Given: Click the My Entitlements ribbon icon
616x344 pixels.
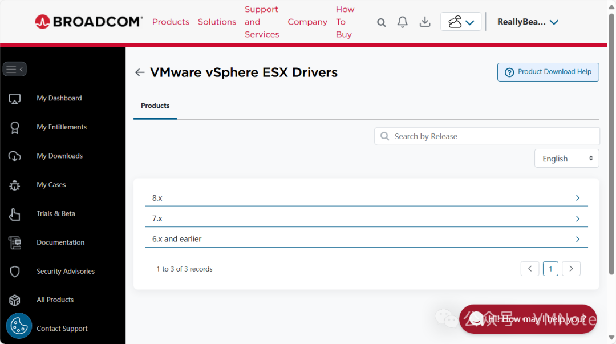Looking at the screenshot, I should pos(14,127).
